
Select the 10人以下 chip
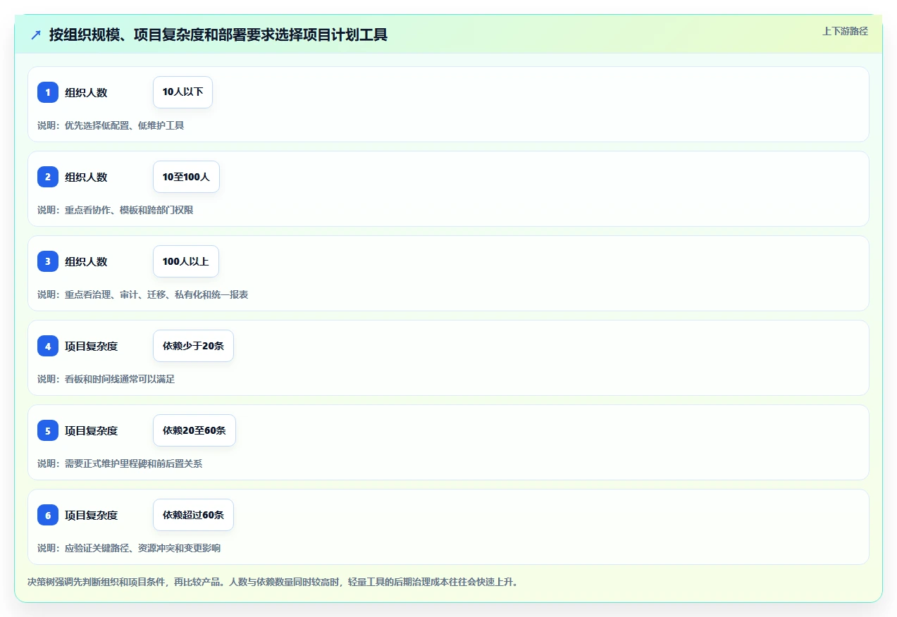pos(183,92)
